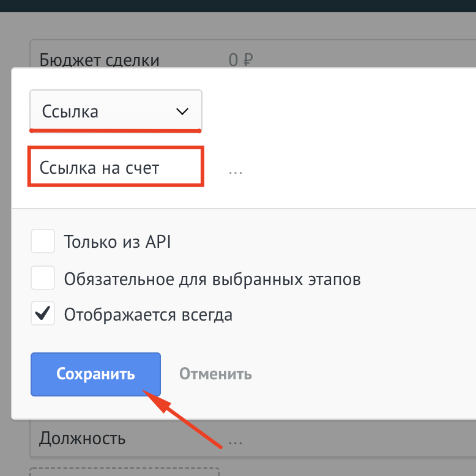Click the ellipsis placeholder beside "Ссылка на счет"
This screenshot has height=476, width=476.
[236, 169]
